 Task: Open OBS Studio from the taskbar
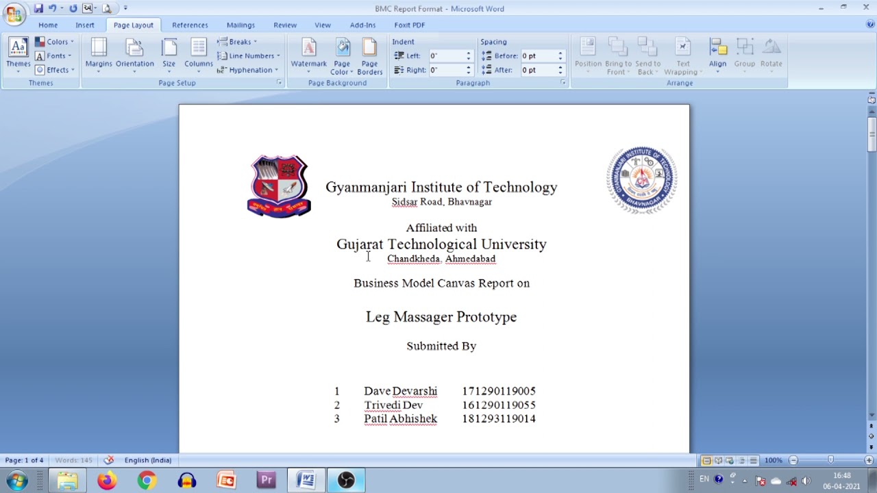click(345, 481)
